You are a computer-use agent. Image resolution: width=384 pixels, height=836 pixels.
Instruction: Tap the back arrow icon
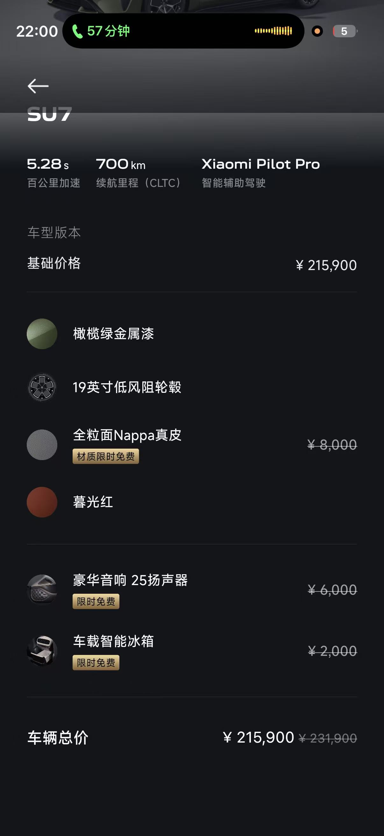(38, 86)
